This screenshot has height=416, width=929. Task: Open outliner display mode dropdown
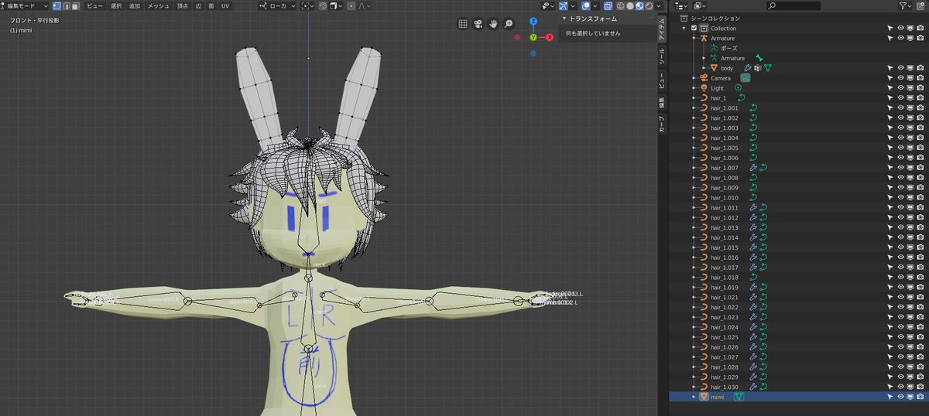[x=680, y=5]
